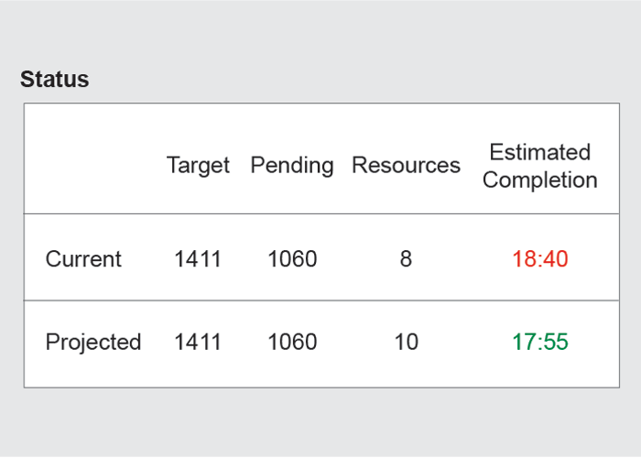Click the empty top-left header cell

91,158
